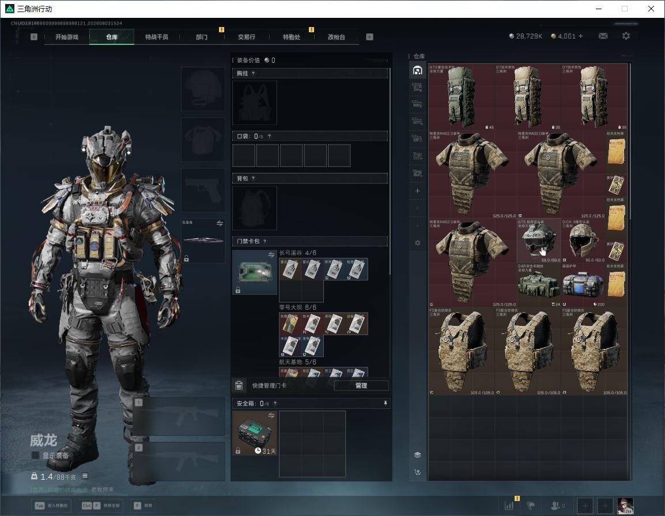Viewport: 665px width, 516px height.
Task: Select the first backpack with capacity 45
Action: click(x=462, y=97)
